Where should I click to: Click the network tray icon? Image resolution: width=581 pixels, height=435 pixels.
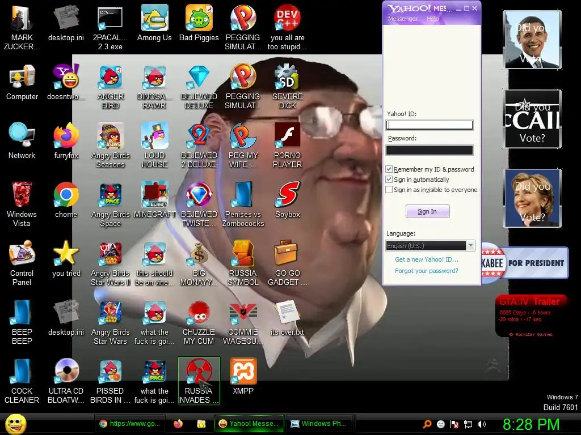[x=468, y=424]
